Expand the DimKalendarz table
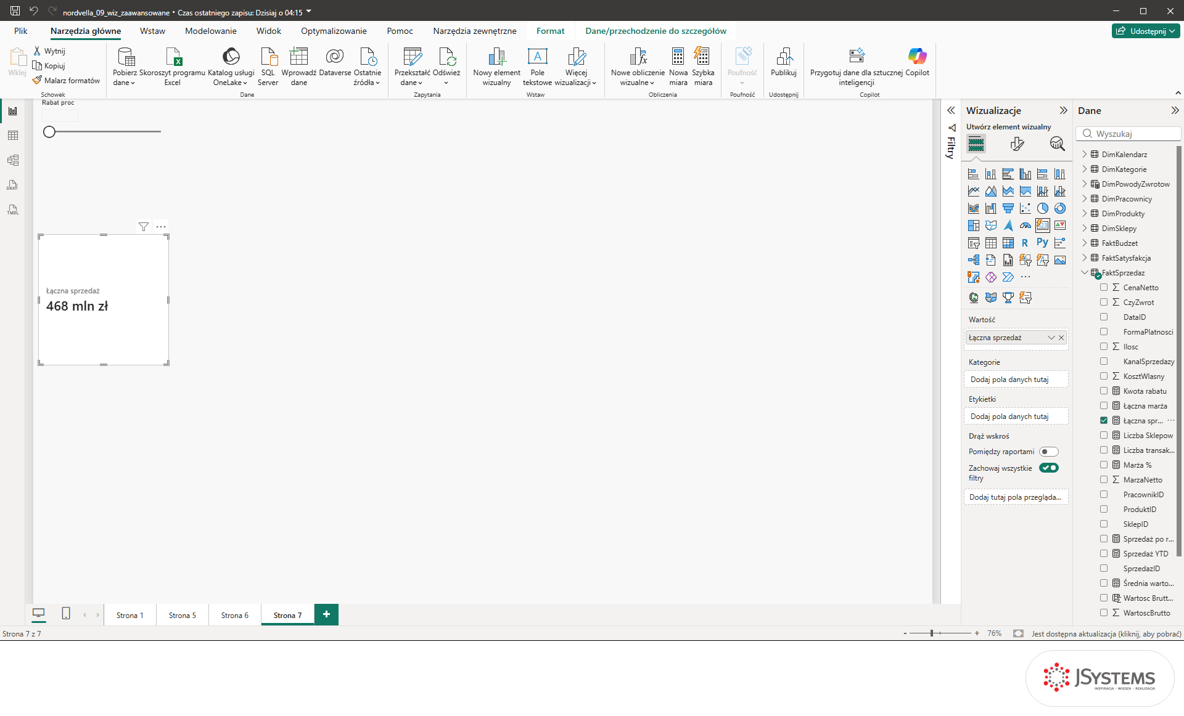1184x716 pixels. point(1085,154)
